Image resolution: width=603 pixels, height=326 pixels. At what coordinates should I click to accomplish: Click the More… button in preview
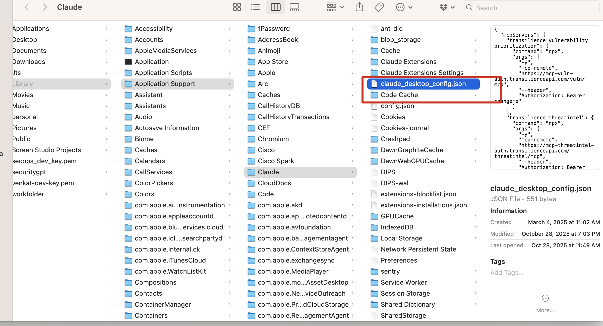(545, 303)
